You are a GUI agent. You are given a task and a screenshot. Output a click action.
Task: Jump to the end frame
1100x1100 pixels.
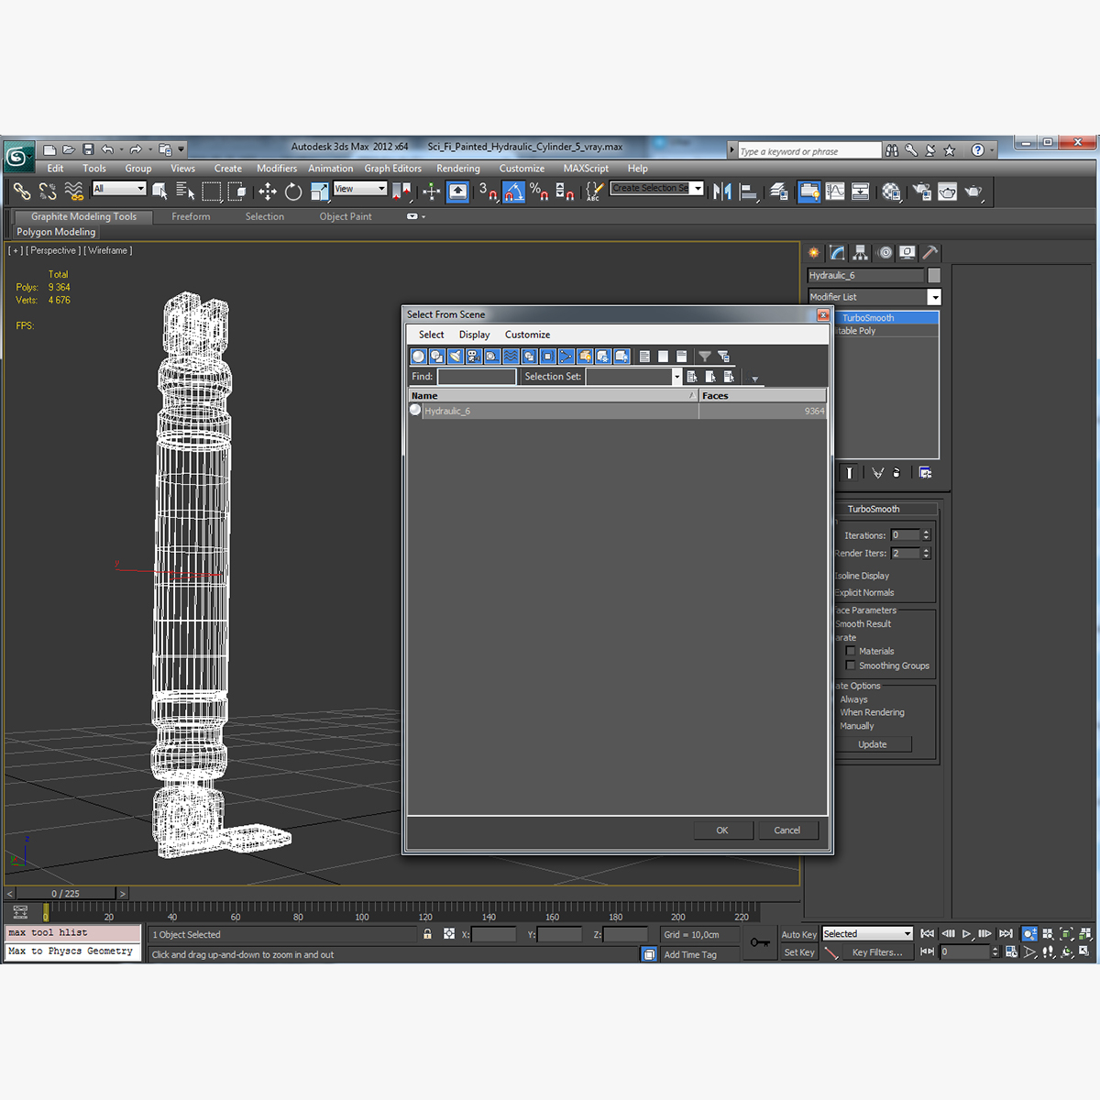[1006, 934]
